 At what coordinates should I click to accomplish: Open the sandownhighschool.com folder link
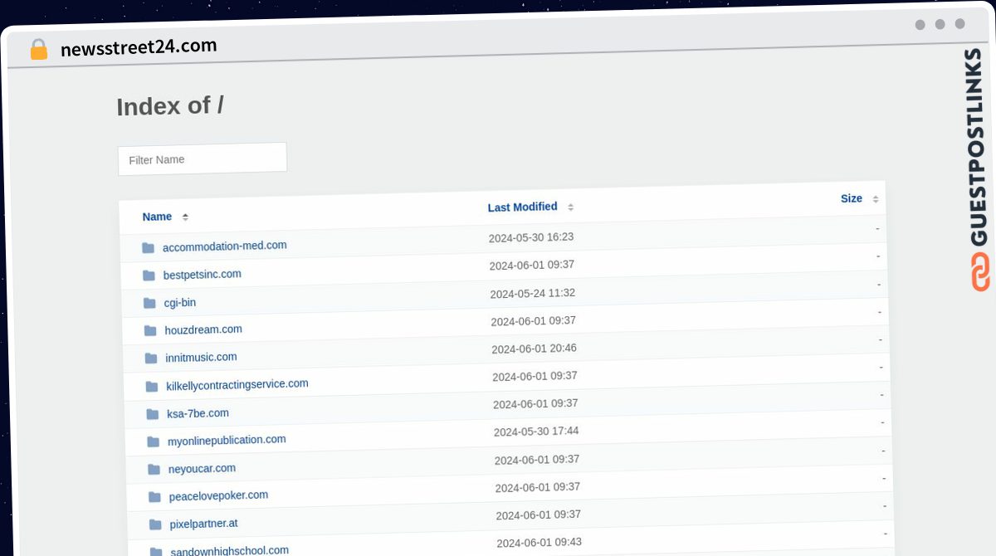click(x=230, y=550)
